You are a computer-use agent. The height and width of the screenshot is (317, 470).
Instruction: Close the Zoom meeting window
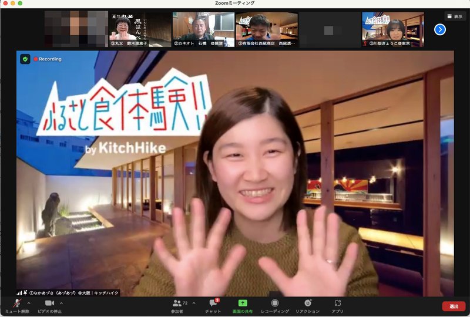pyautogui.click(x=5, y=3)
